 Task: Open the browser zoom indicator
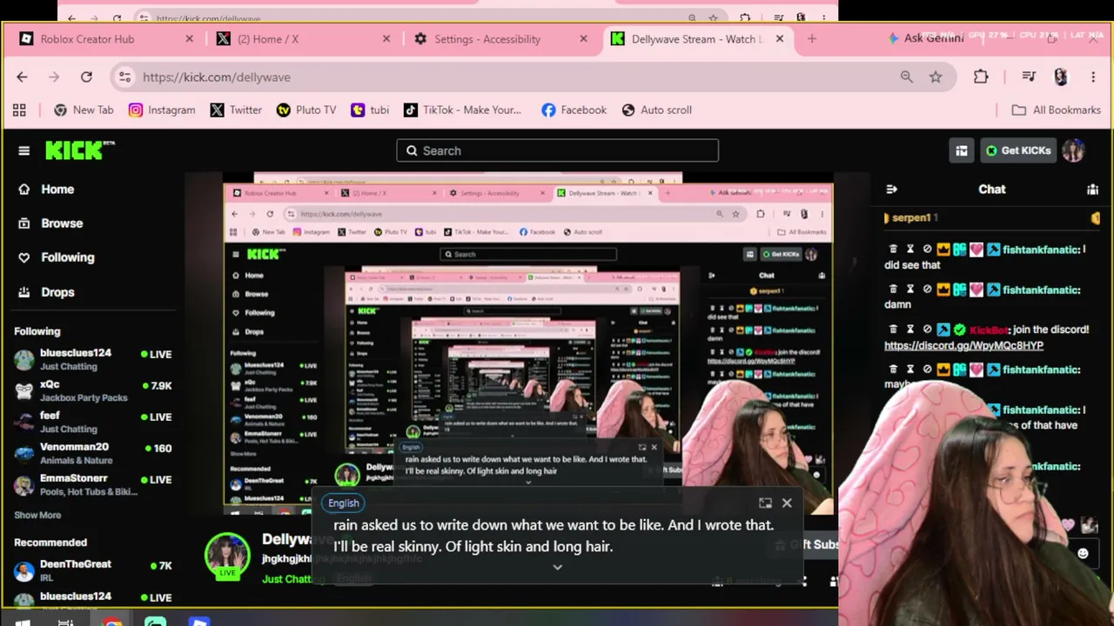[907, 77]
